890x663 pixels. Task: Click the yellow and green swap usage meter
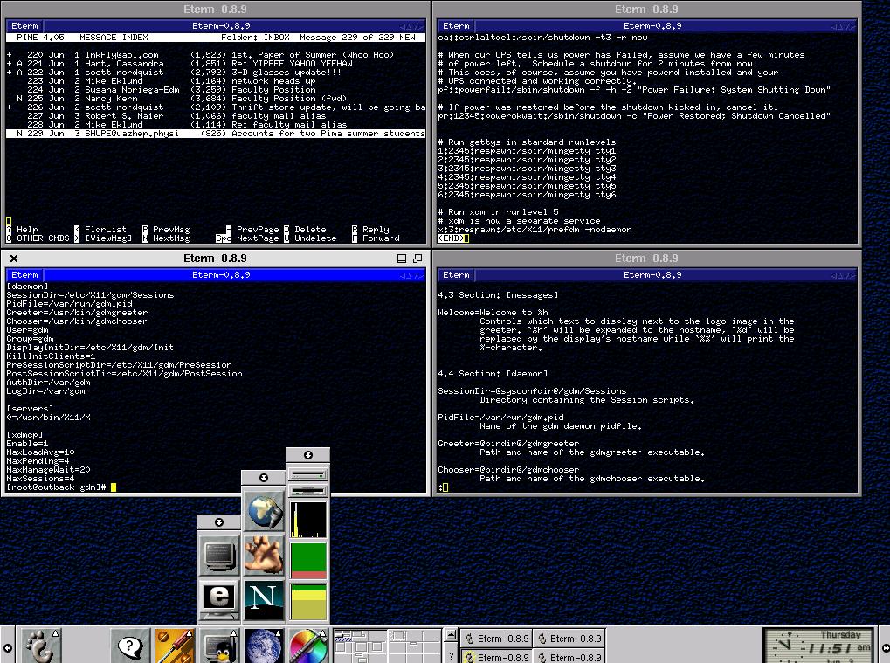307,602
